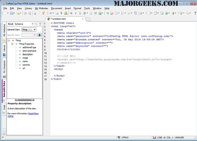The image size is (197, 141).
Task: Click the Open folder toolbar icon
Action: [x=18, y=13]
